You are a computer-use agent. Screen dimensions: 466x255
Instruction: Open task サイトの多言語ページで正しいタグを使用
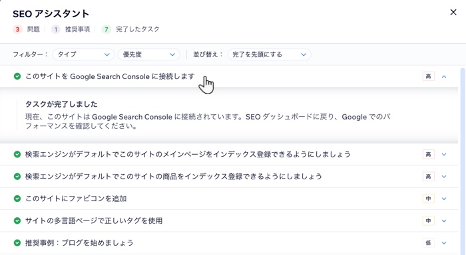94,220
